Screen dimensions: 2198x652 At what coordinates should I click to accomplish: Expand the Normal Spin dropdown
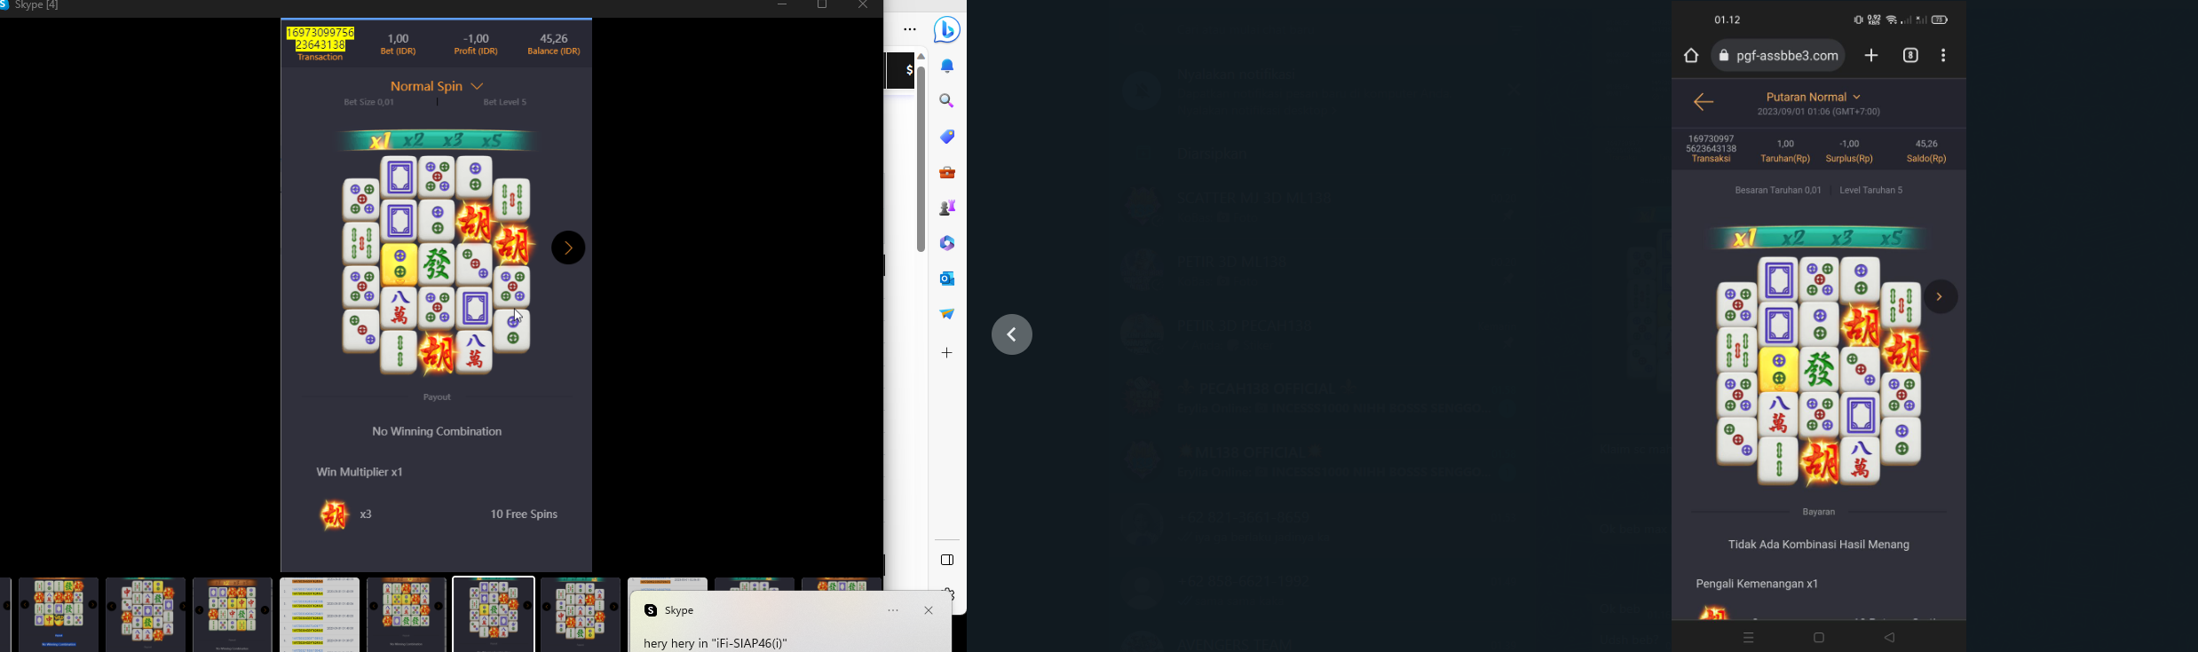437,86
